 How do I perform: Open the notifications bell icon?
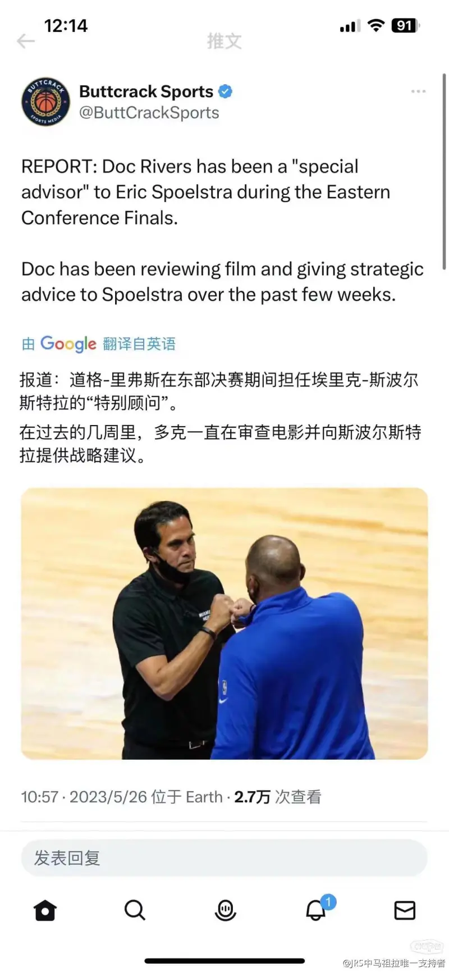pos(315,910)
